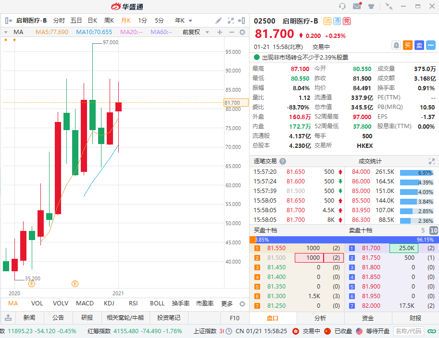Click the blue Sell button
The width and height of the screenshot is (439, 338).
(x=419, y=45)
